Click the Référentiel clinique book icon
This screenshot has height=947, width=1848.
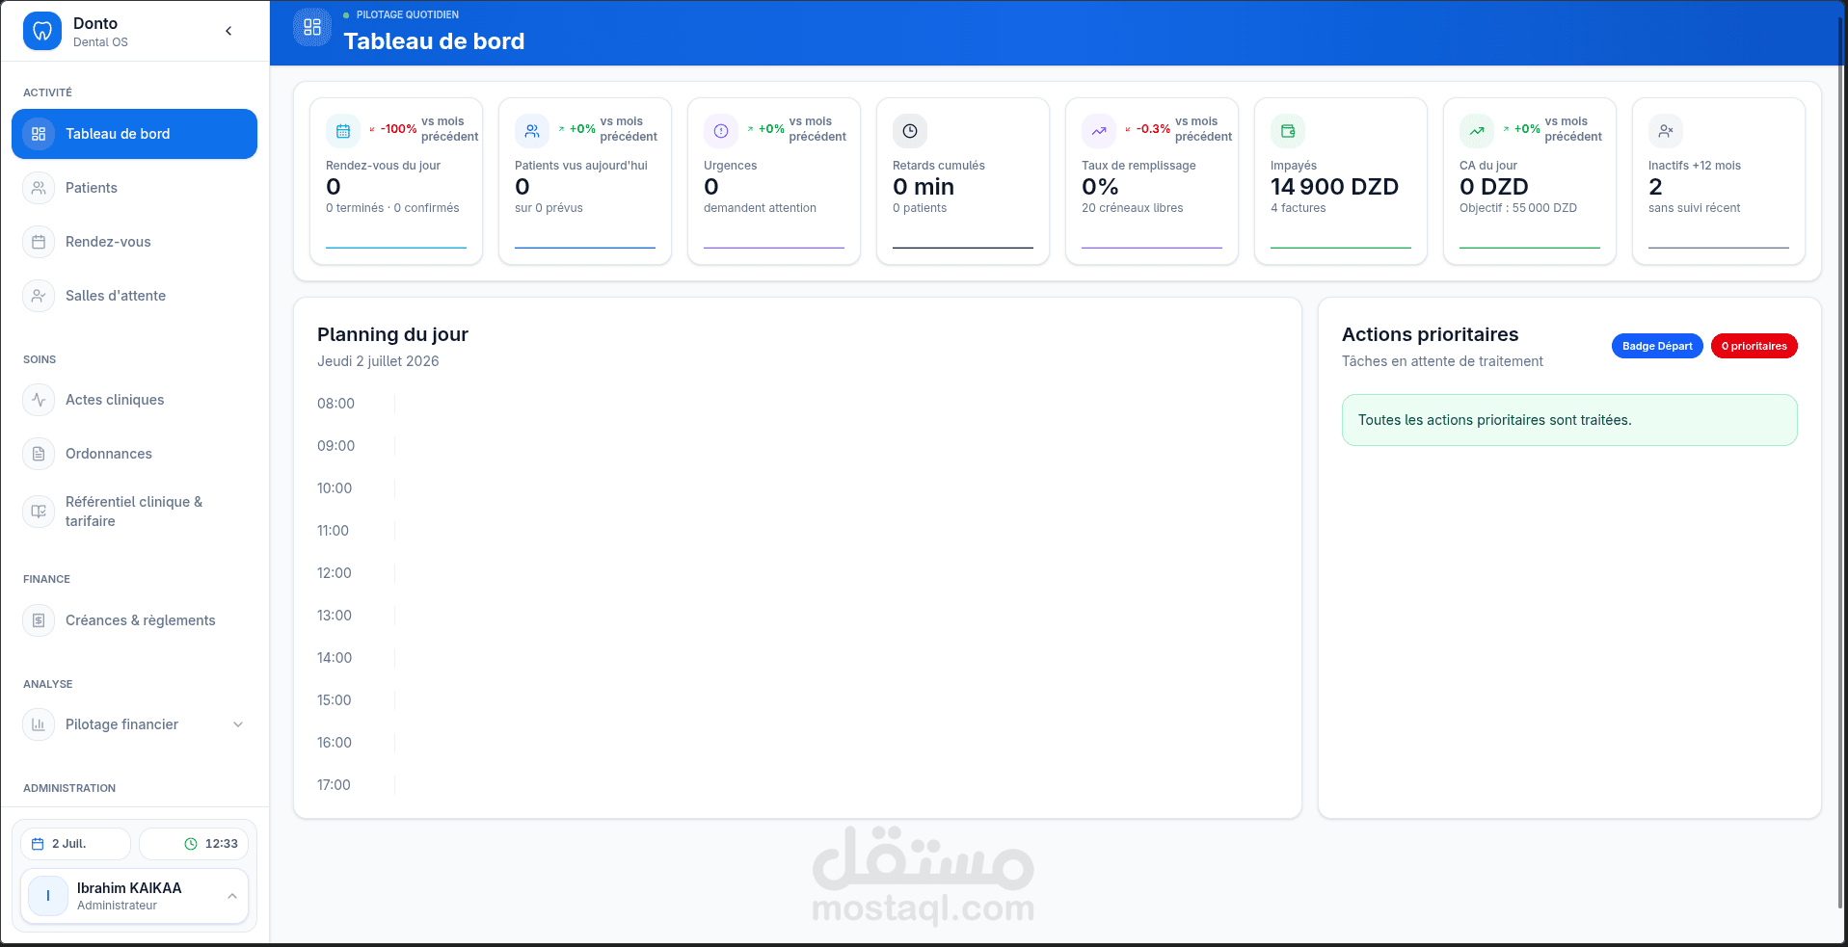point(39,512)
